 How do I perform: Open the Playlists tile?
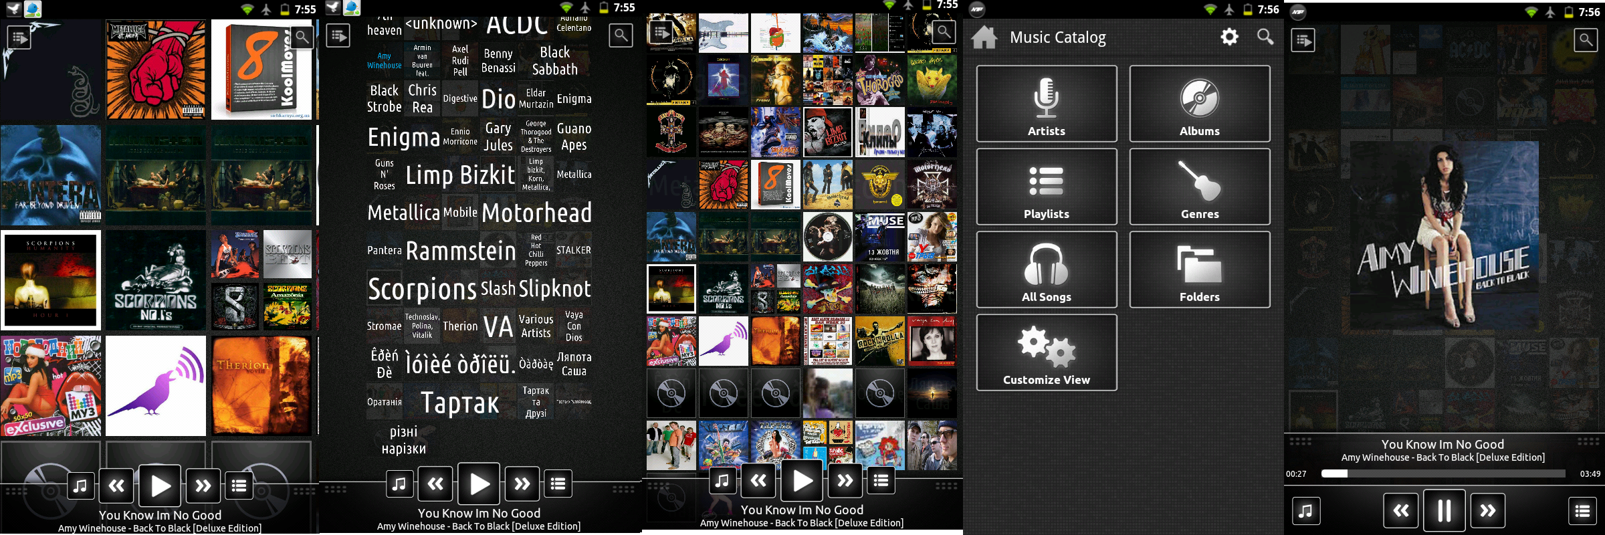click(1047, 187)
